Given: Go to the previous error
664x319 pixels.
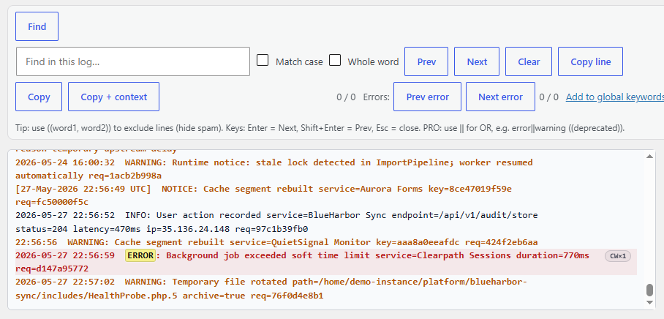Looking at the screenshot, I should tap(427, 97).
